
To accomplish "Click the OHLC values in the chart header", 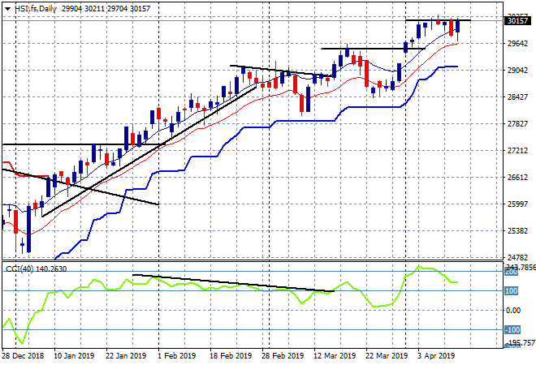I will pos(104,6).
